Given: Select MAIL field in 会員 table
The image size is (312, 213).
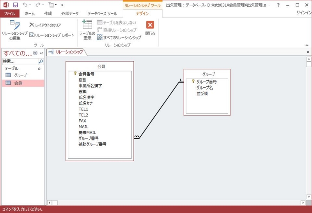Looking at the screenshot, I should tap(83, 127).
